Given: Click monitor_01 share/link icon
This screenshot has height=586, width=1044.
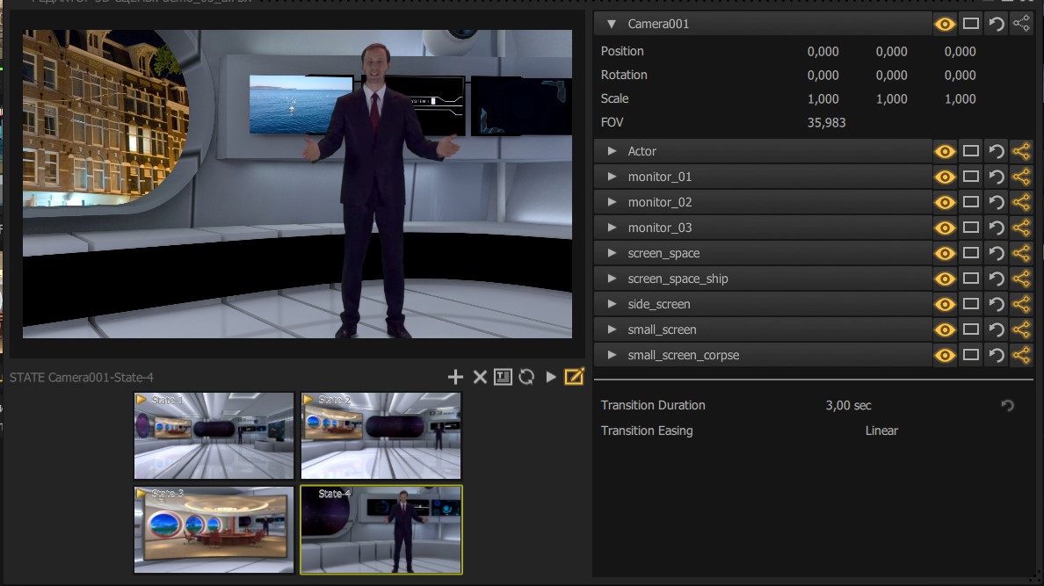Looking at the screenshot, I should pyautogui.click(x=1021, y=177).
